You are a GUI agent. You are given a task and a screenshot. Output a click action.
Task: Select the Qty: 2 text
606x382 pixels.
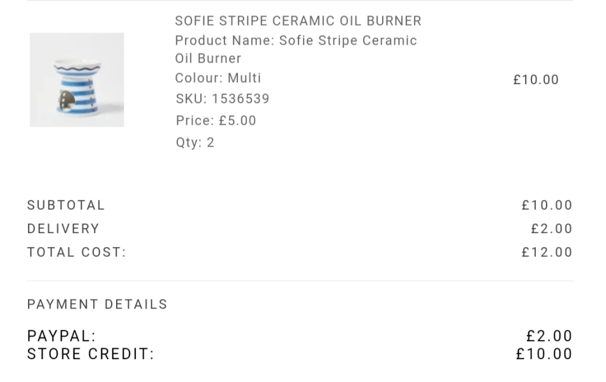[195, 142]
